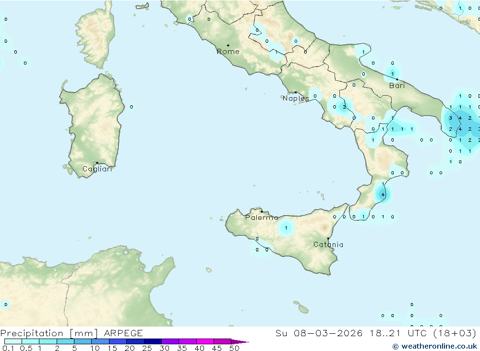Click the 10 mm legend label
The image size is (480, 351).
(x=95, y=348)
